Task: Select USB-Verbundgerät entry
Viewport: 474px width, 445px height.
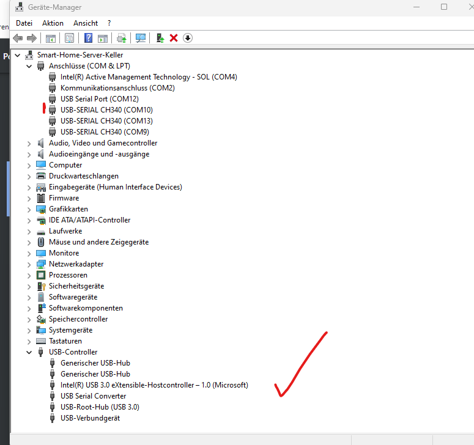Action: point(90,418)
